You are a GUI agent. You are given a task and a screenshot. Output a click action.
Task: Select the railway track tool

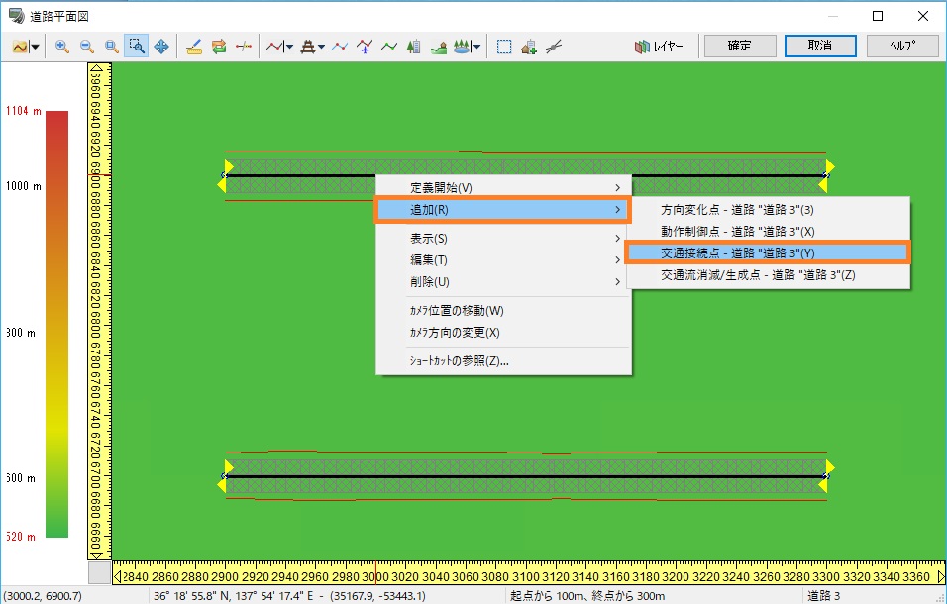308,47
